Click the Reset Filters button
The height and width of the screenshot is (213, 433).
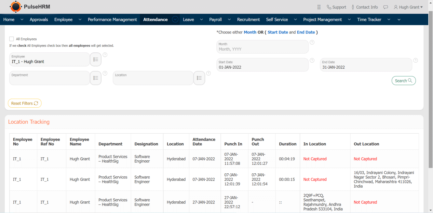(x=25, y=103)
